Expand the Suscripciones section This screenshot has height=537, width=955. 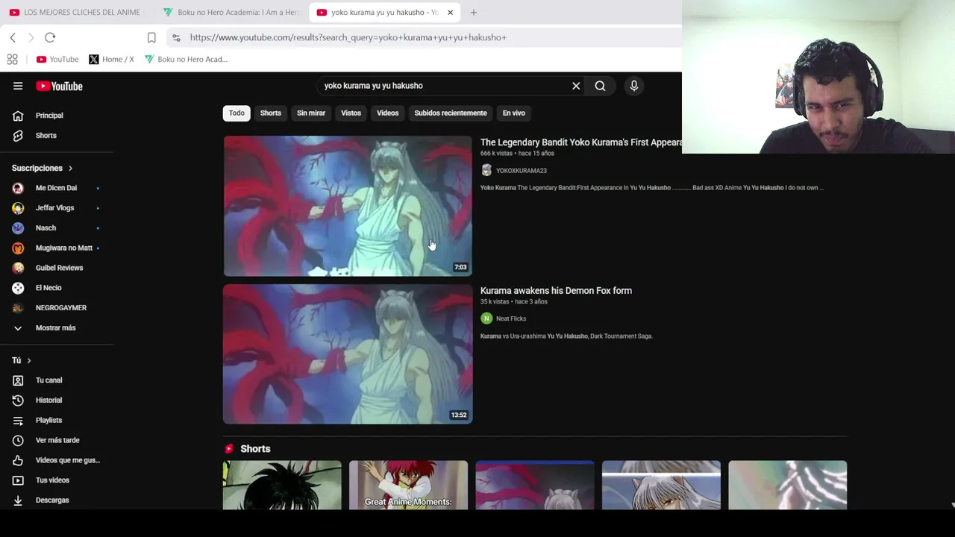click(43, 169)
